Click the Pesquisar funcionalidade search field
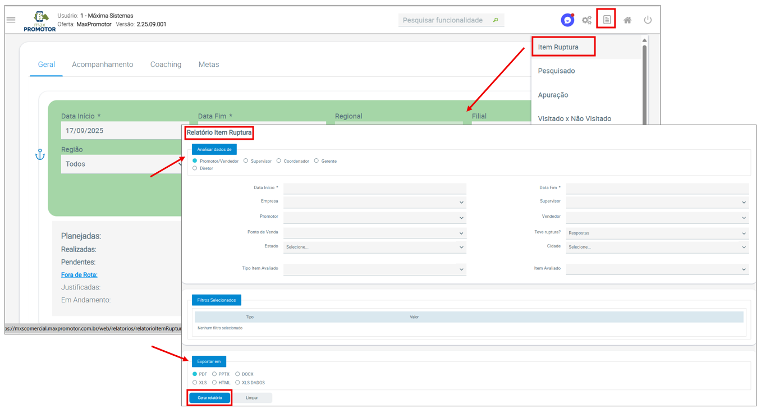The image size is (761, 413). point(443,20)
